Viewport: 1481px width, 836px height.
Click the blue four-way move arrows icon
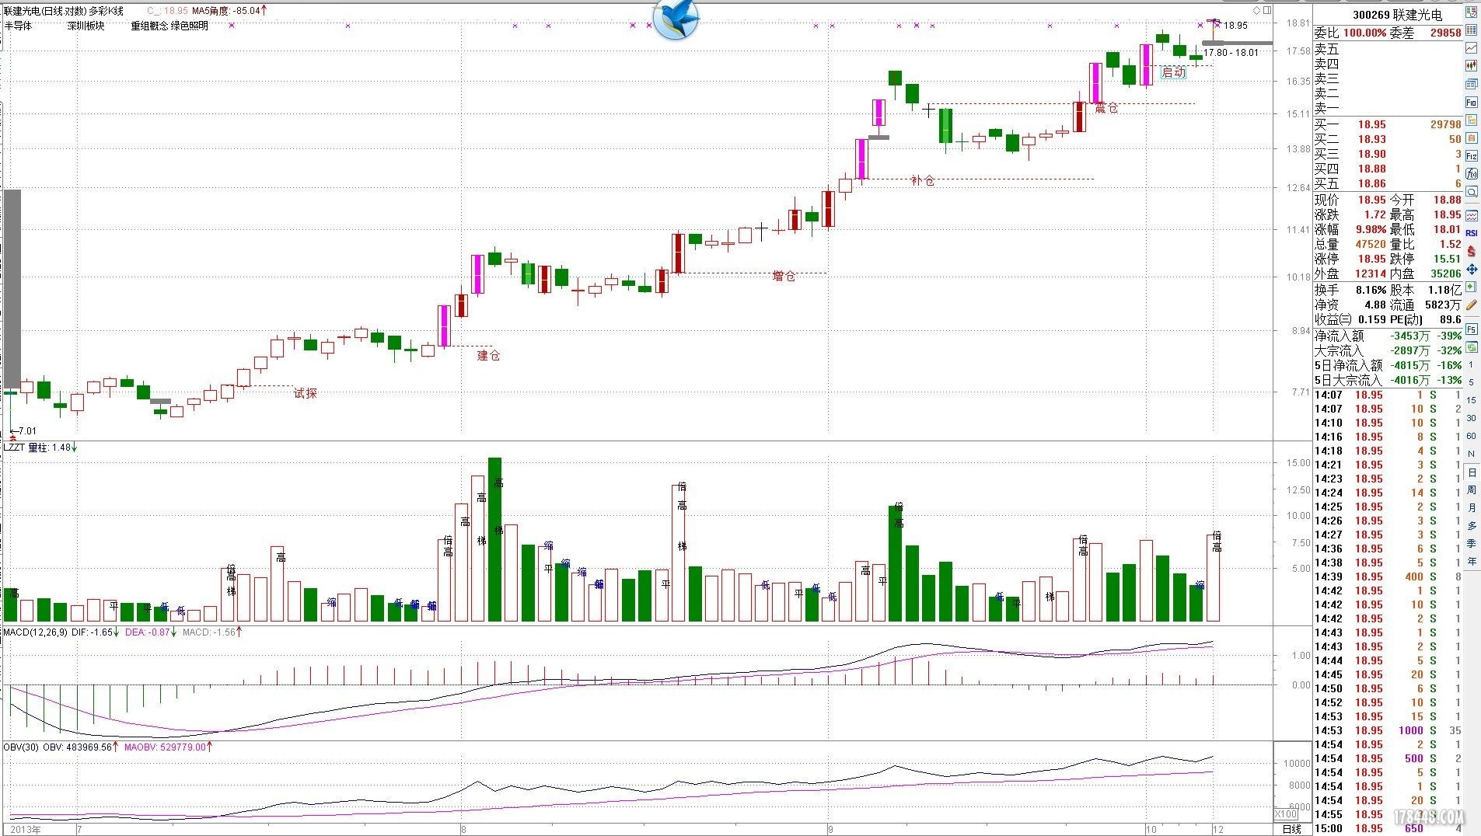(1472, 270)
